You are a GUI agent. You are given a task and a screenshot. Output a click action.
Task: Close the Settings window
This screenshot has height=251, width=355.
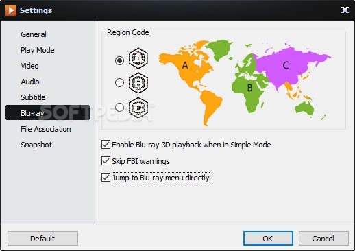pos(345,10)
